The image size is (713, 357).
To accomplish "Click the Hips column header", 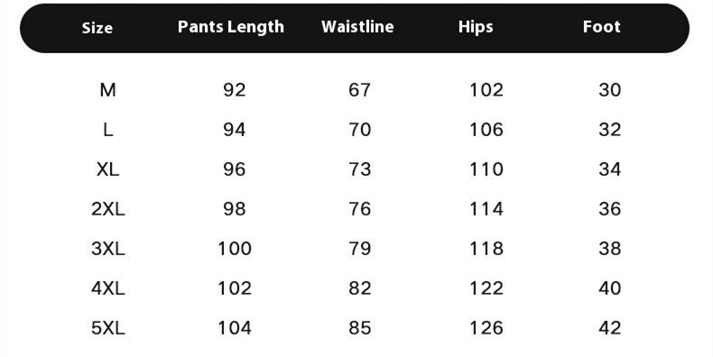I will [476, 27].
